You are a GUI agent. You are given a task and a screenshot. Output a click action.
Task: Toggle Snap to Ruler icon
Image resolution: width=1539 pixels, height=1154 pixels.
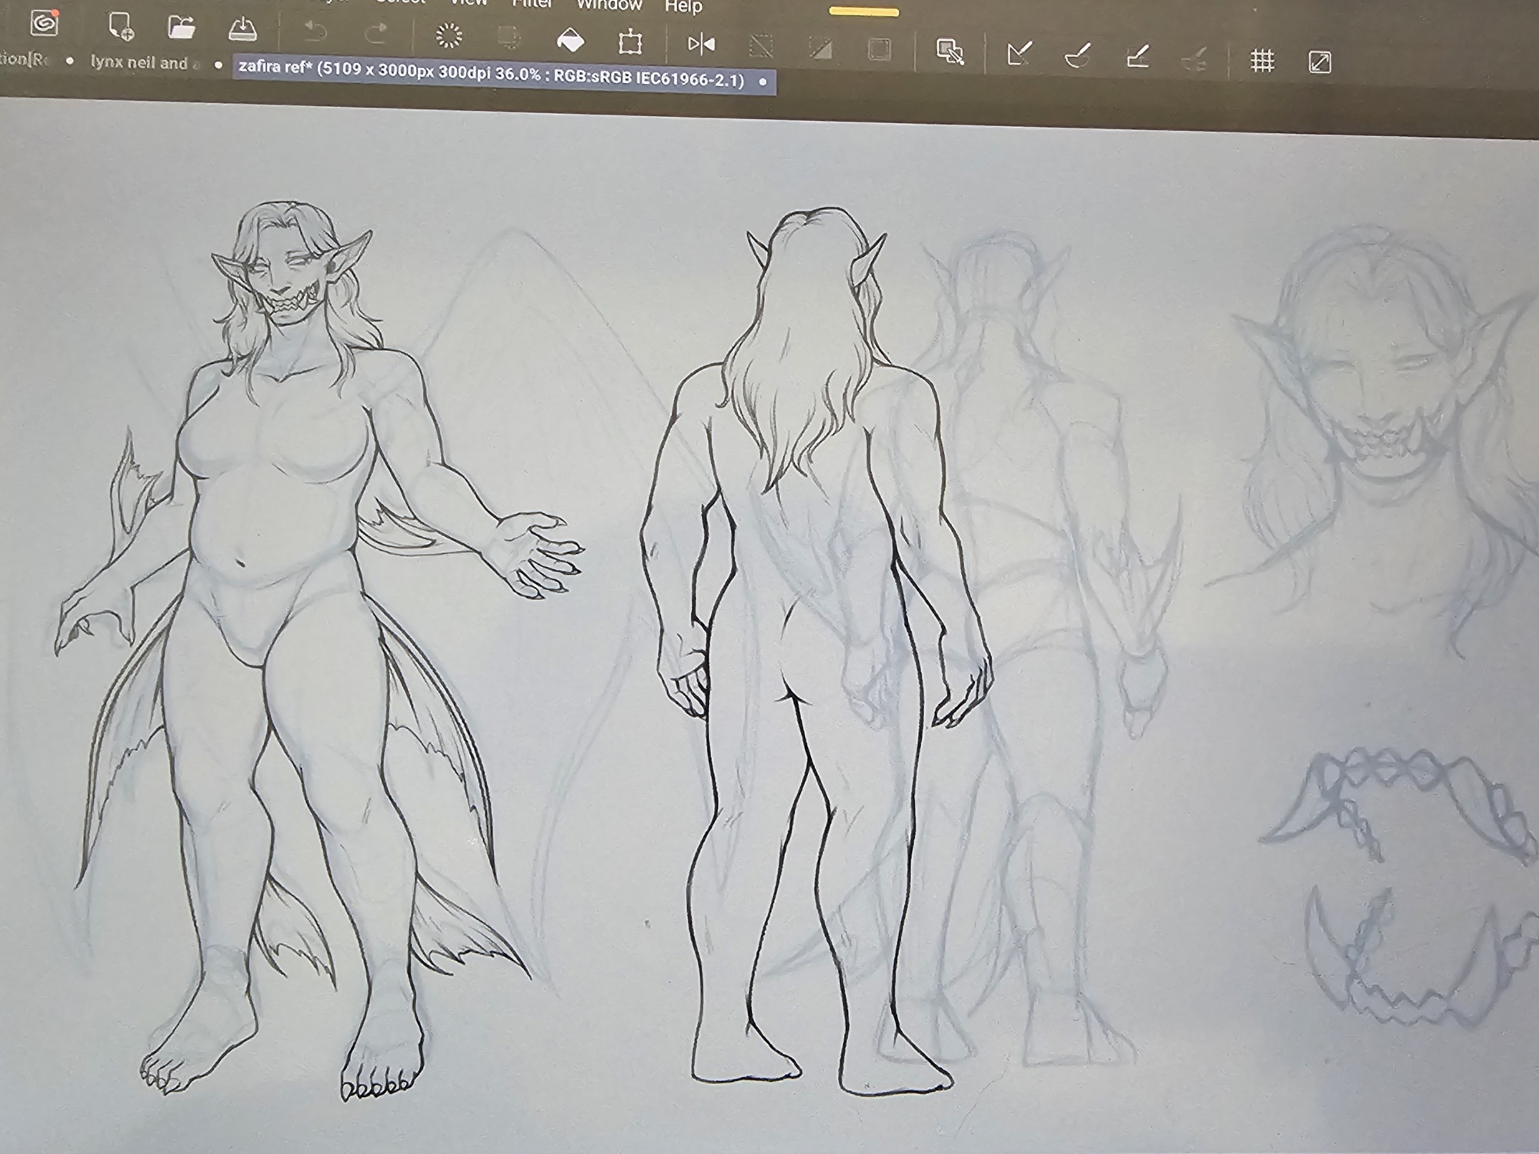(x=1019, y=54)
